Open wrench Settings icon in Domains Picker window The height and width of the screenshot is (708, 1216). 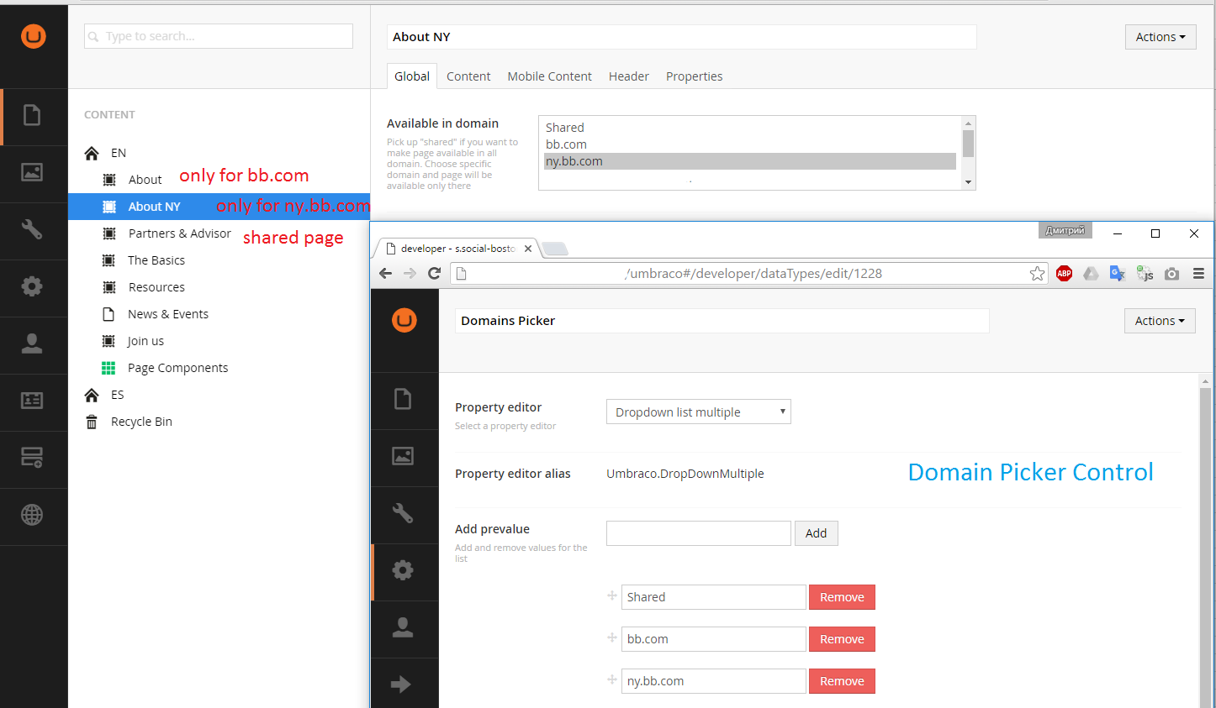tap(403, 513)
